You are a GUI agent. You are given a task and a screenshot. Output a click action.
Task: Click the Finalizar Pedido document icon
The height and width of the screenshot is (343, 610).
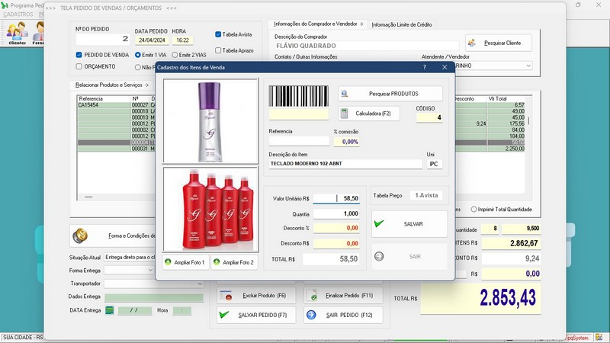312,296
